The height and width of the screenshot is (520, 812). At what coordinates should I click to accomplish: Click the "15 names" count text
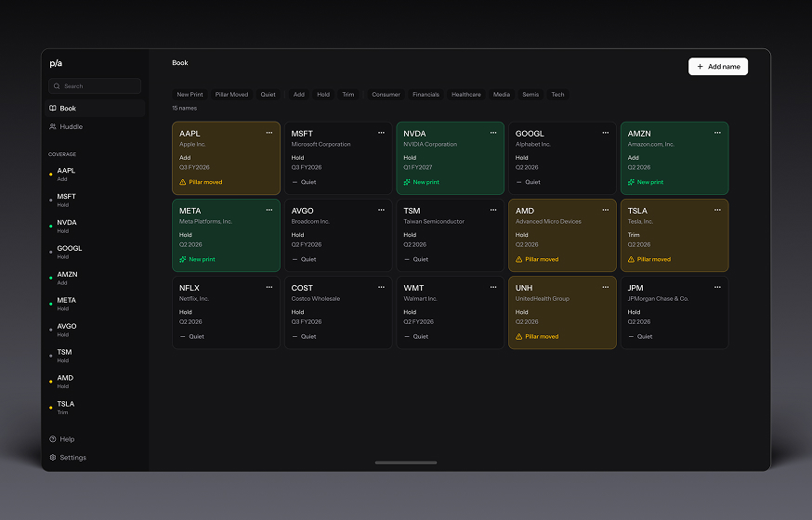(184, 108)
